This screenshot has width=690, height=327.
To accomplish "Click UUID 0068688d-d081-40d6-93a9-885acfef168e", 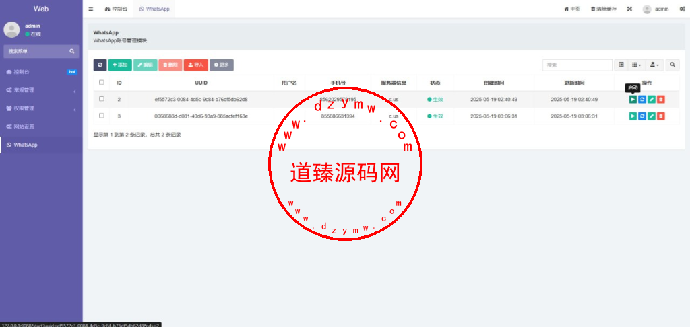I will coord(201,116).
